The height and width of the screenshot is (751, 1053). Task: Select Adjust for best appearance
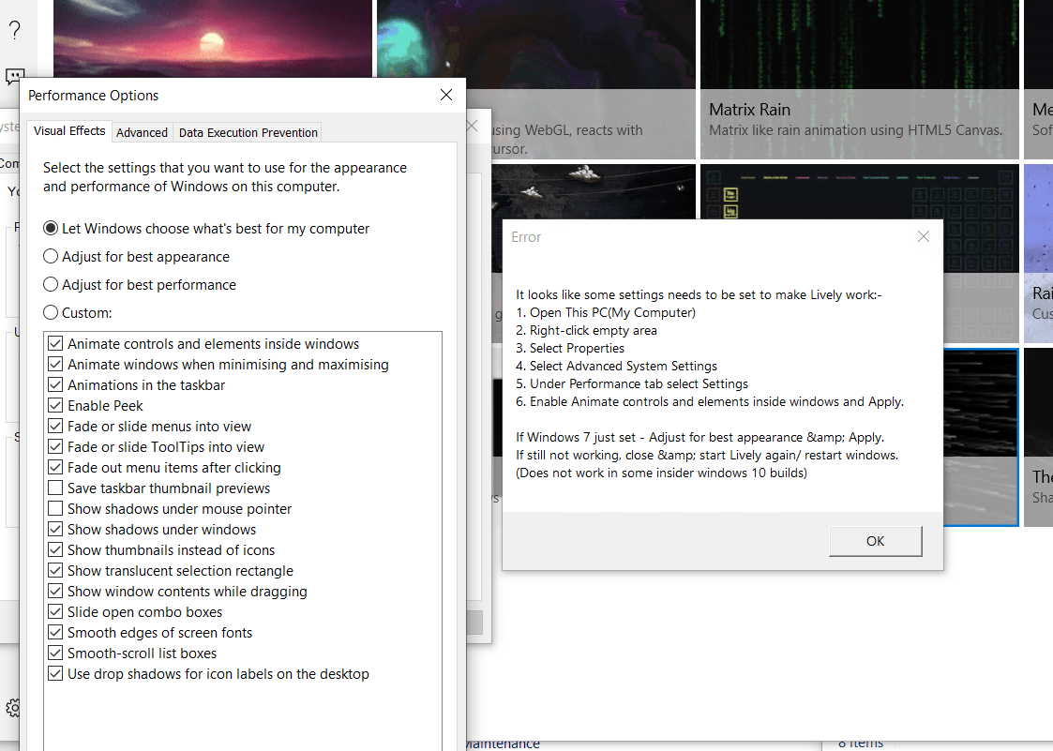point(51,257)
